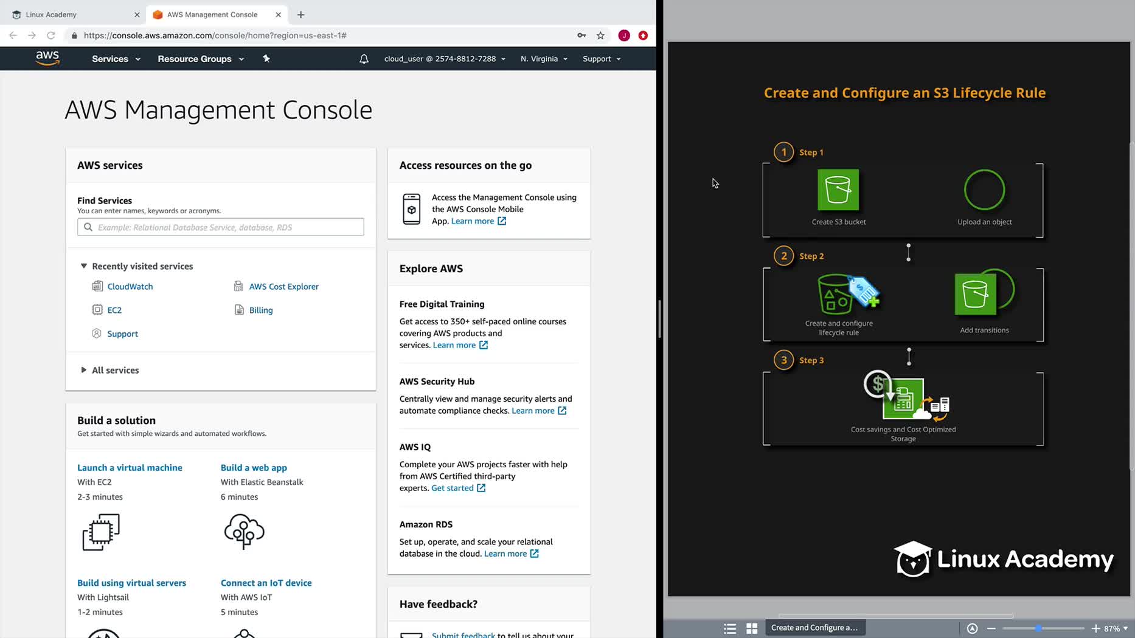Click Build using virtual servers link

131,583
